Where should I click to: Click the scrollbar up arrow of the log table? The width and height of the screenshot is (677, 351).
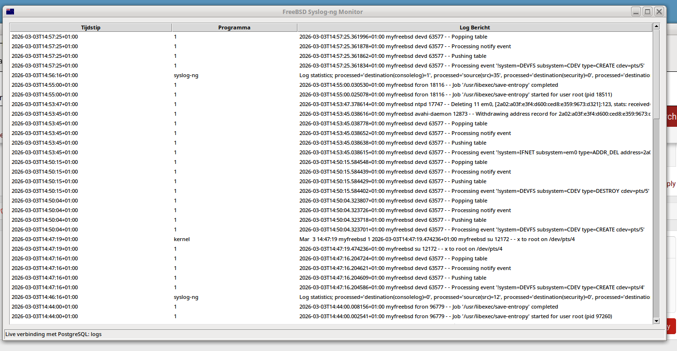[x=656, y=27]
